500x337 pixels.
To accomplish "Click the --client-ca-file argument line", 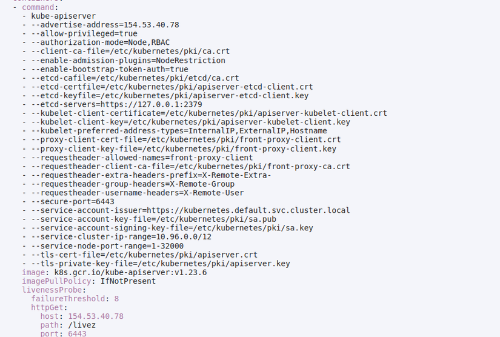I will [130, 52].
